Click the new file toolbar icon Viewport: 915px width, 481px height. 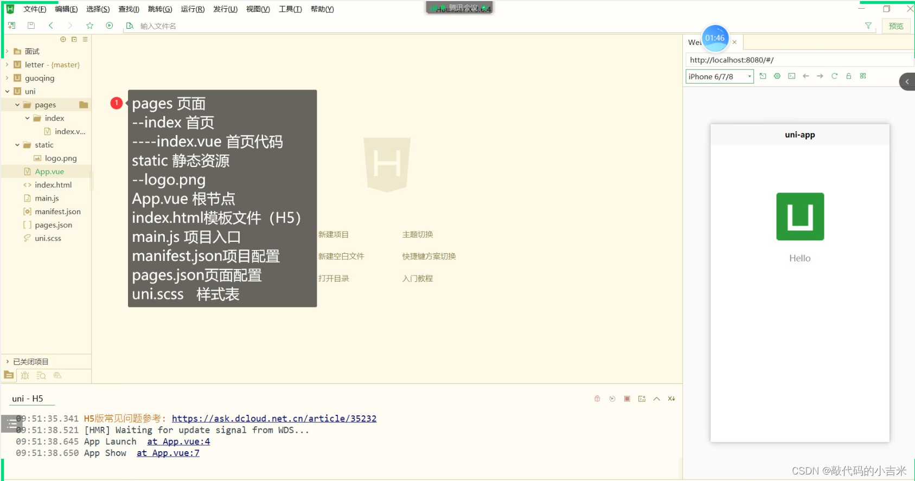tap(11, 25)
